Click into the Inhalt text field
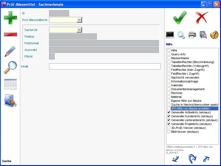The height and width of the screenshot is (166, 221). point(105,66)
